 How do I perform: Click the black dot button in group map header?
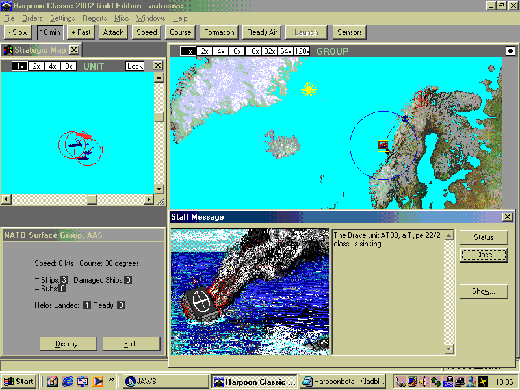point(510,51)
